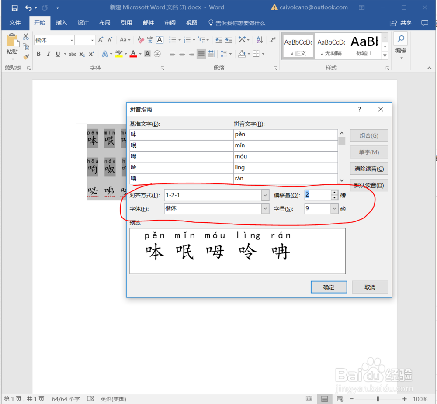Open the 对齐方式 alignment dropdown
437x404 pixels.
pos(265,195)
